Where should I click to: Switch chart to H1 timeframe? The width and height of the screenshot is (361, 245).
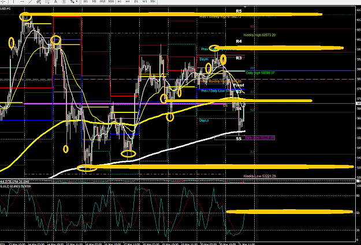pos(120,1)
